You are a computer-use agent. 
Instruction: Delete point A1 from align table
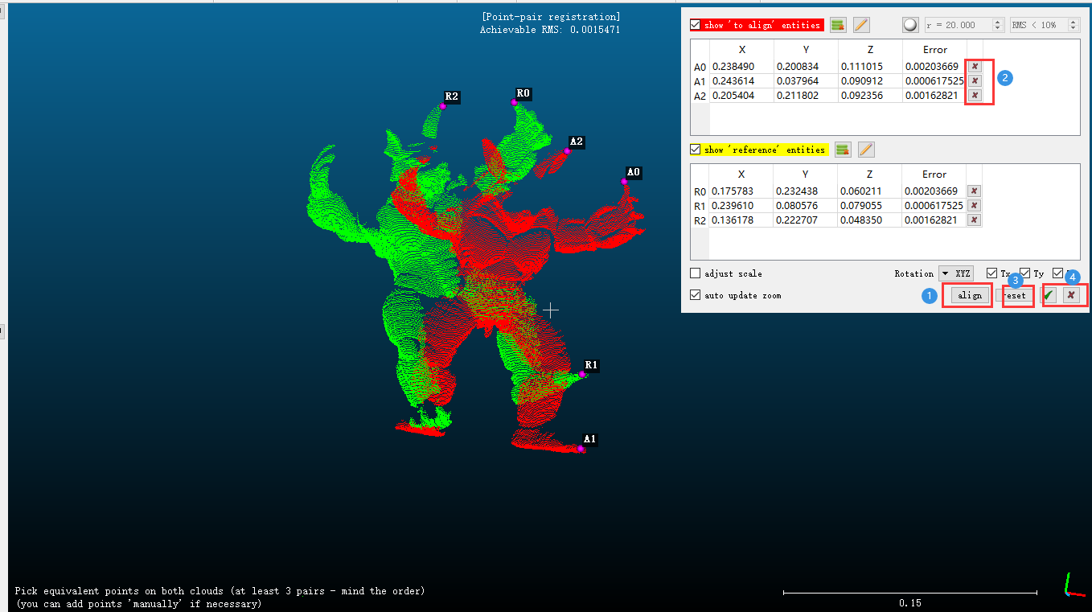click(x=975, y=80)
